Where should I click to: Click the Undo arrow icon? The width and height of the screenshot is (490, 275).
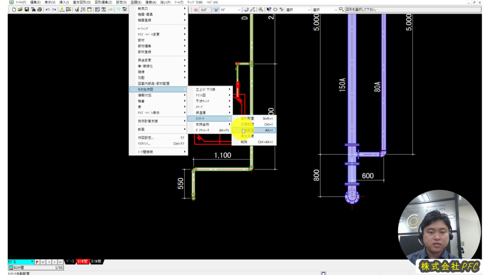(47, 10)
